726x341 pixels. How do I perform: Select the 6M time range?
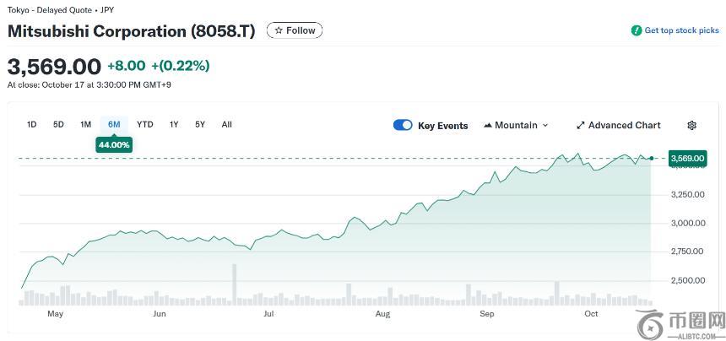click(114, 125)
